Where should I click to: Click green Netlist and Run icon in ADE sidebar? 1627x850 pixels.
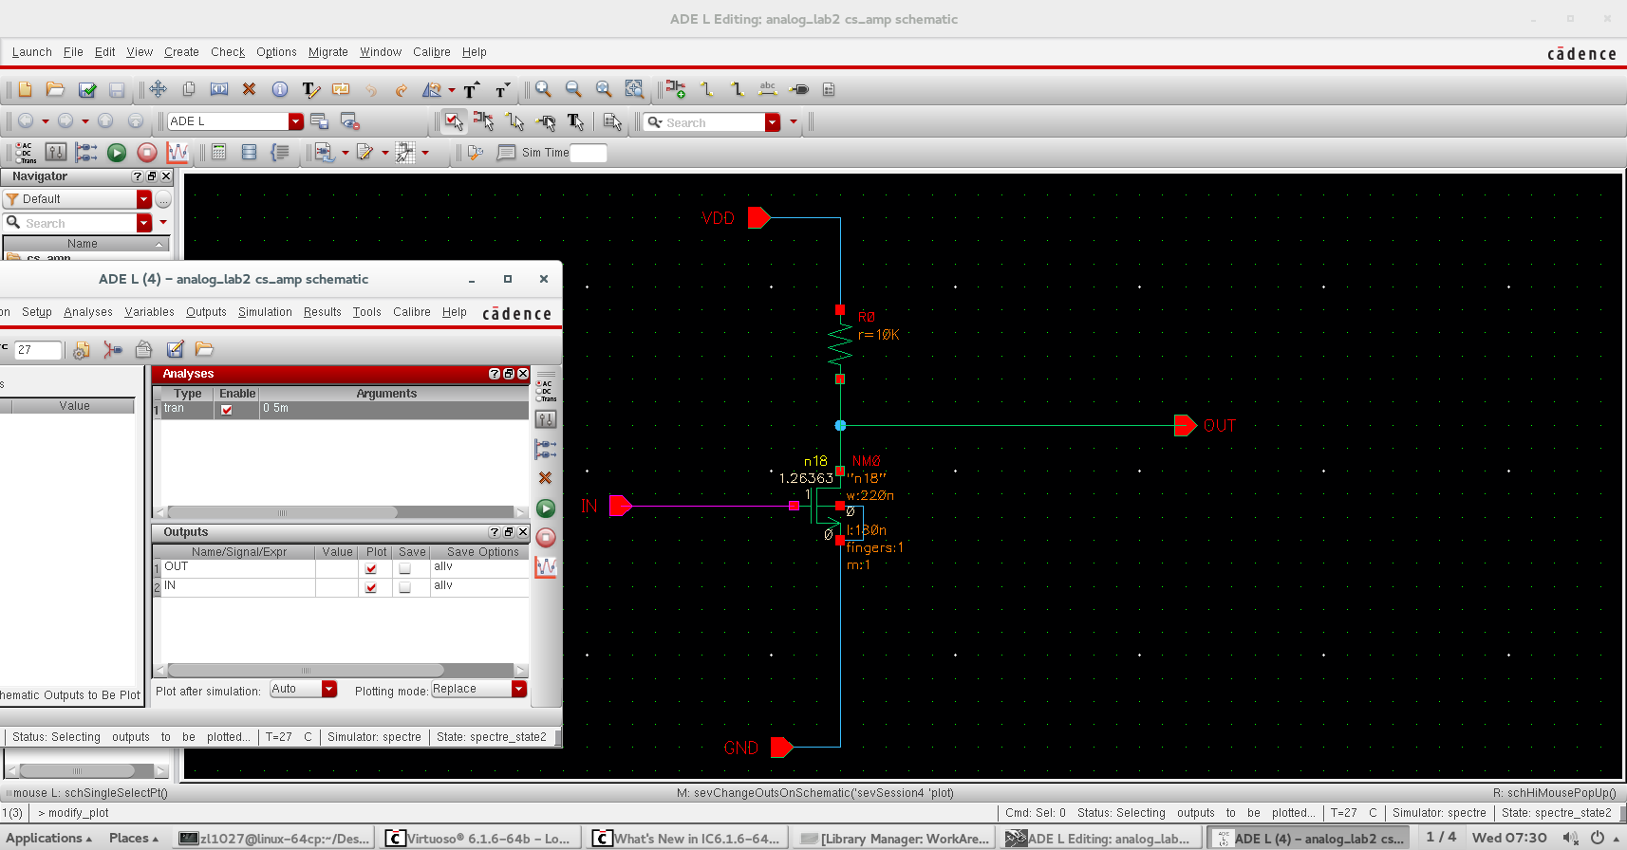(x=546, y=508)
